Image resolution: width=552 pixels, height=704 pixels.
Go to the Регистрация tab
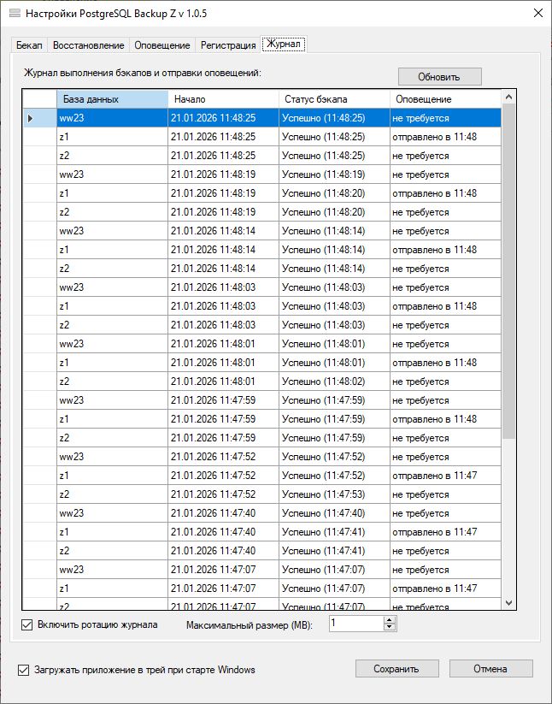[x=228, y=45]
